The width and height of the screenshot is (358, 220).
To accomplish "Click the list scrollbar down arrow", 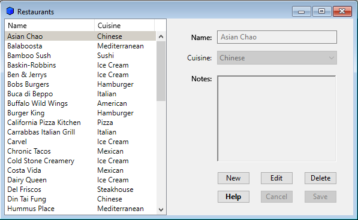I will (x=161, y=209).
